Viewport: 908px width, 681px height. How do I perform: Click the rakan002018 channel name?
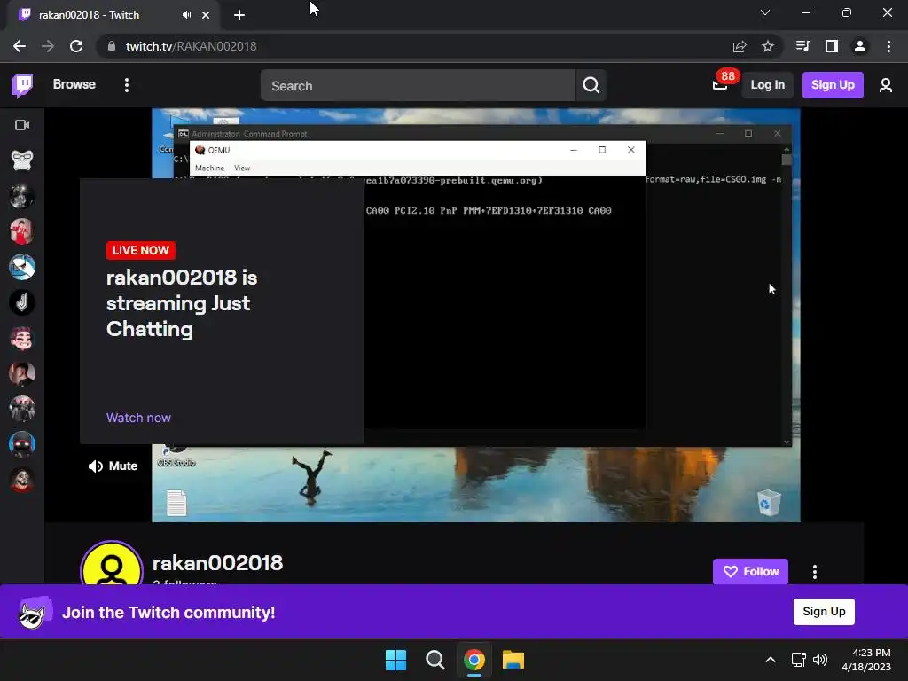218,563
